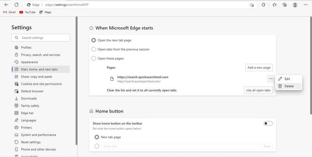Click the 'Use all open tabs' button
The height and width of the screenshot is (157, 312).
click(x=258, y=90)
